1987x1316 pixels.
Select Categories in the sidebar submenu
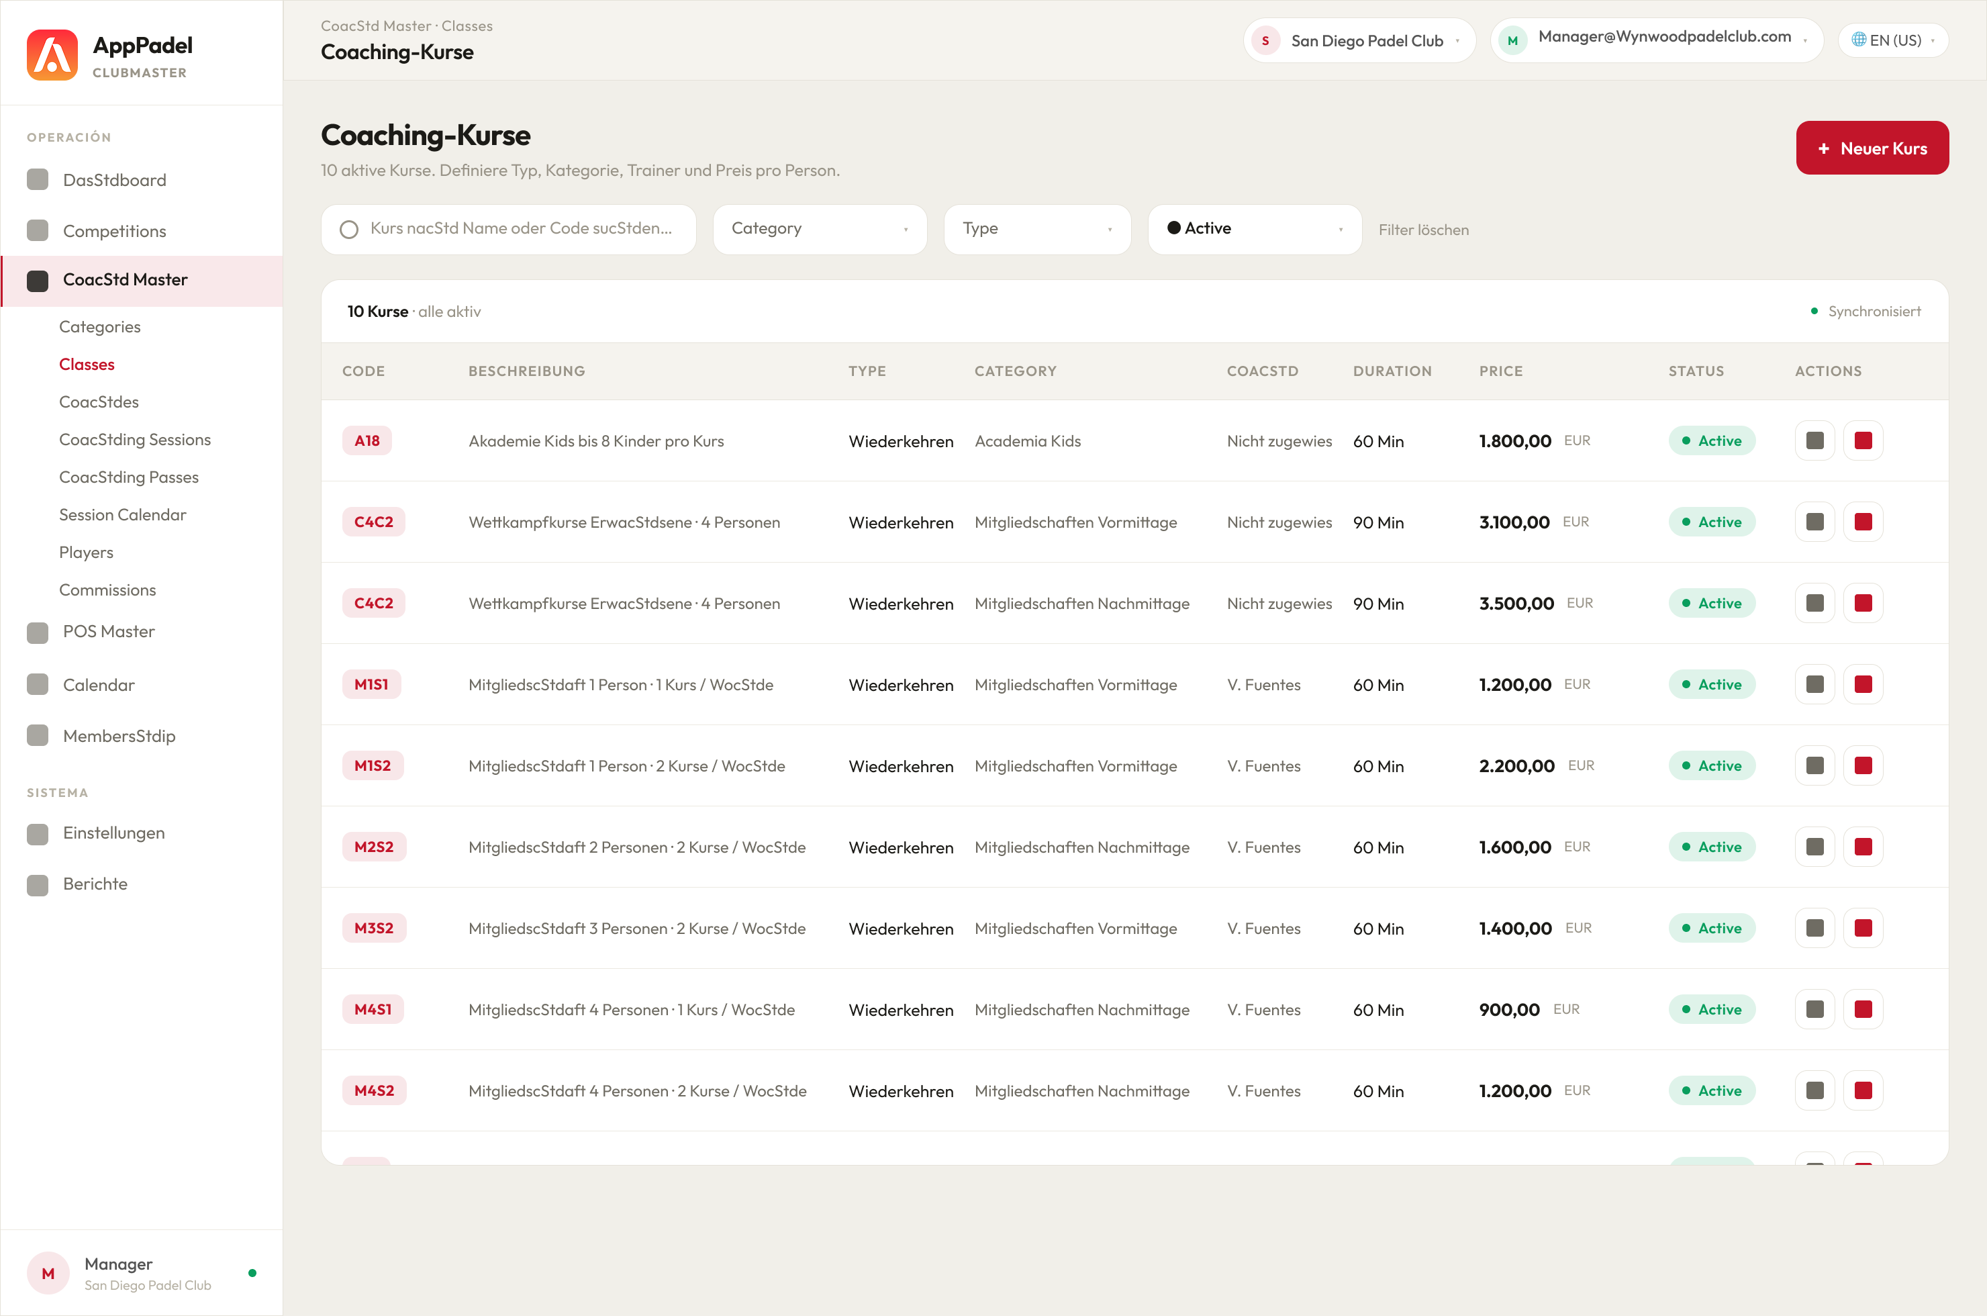(100, 326)
